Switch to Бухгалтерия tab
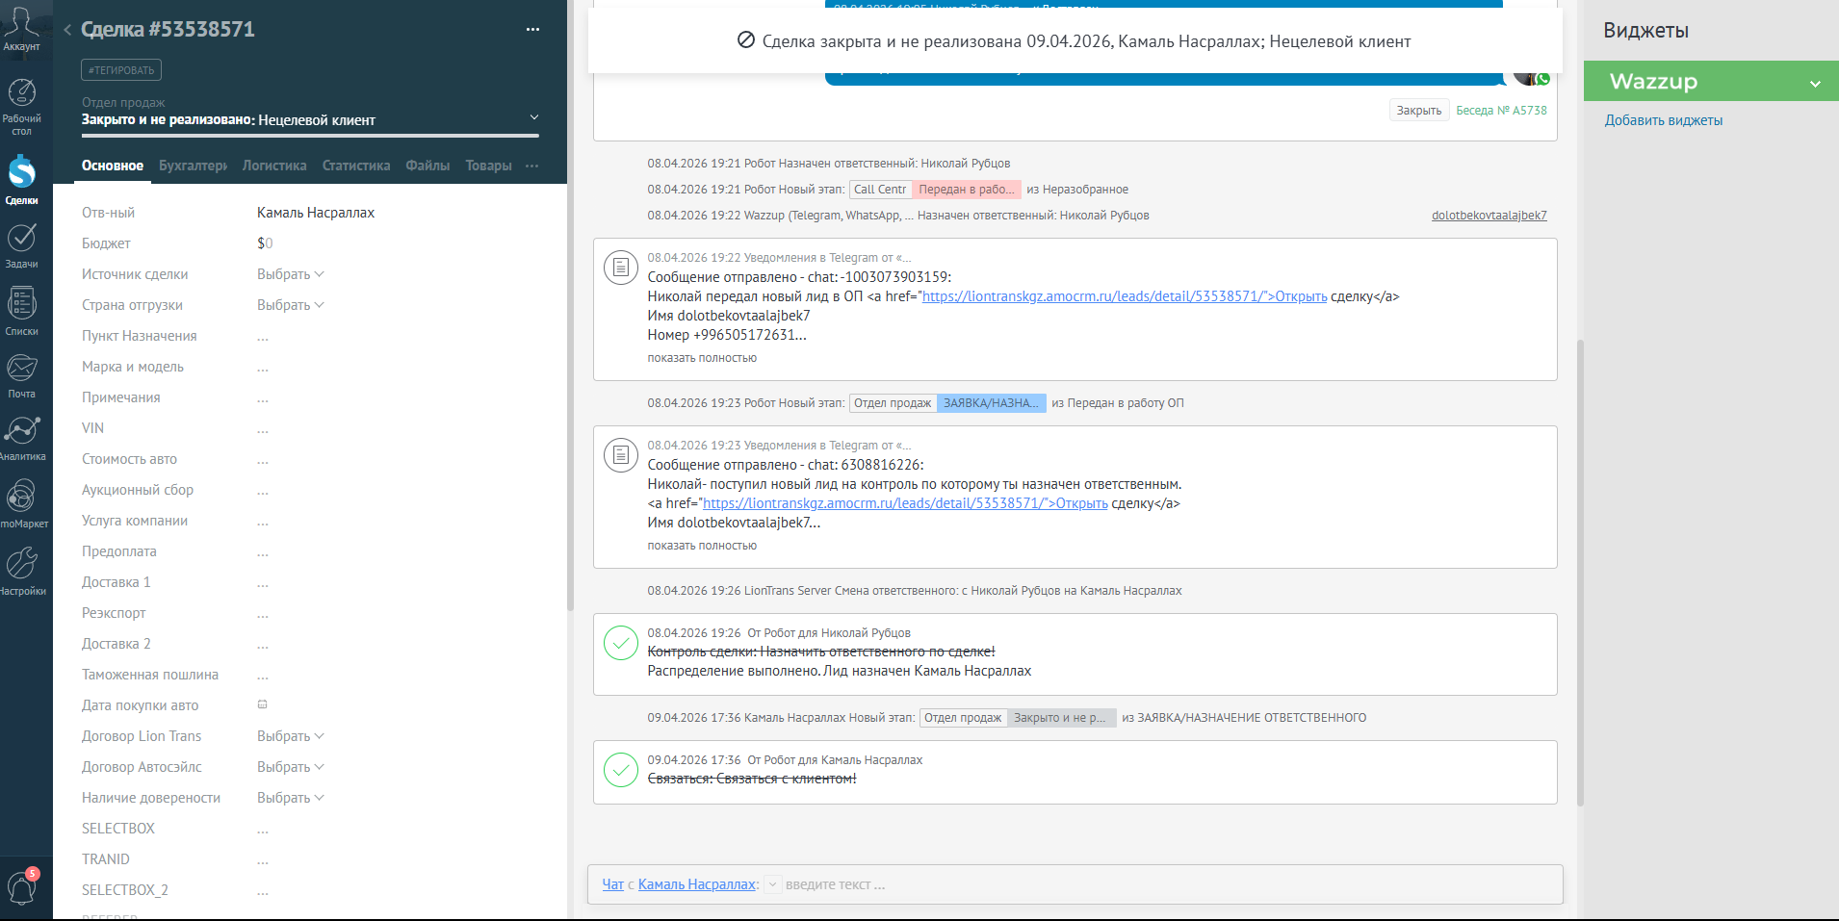The height and width of the screenshot is (921, 1839). click(193, 166)
